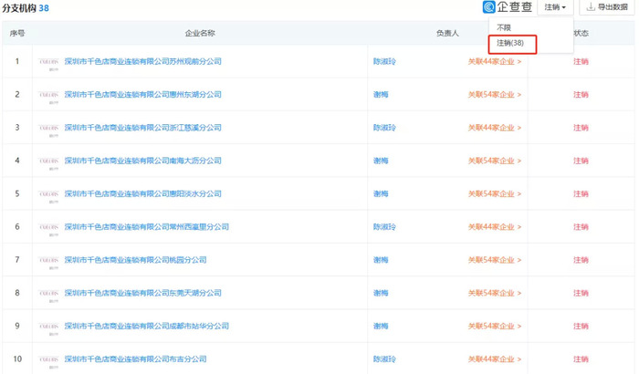This screenshot has height=374, width=639.
Task: Expand 关联54家企业 in the 南海大沥分公司 row
Action: pos(495,161)
